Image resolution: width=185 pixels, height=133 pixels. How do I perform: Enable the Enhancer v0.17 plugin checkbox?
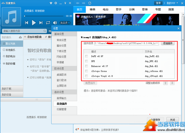(x=86, y=66)
